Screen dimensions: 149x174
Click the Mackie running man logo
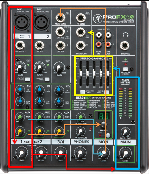(97, 19)
